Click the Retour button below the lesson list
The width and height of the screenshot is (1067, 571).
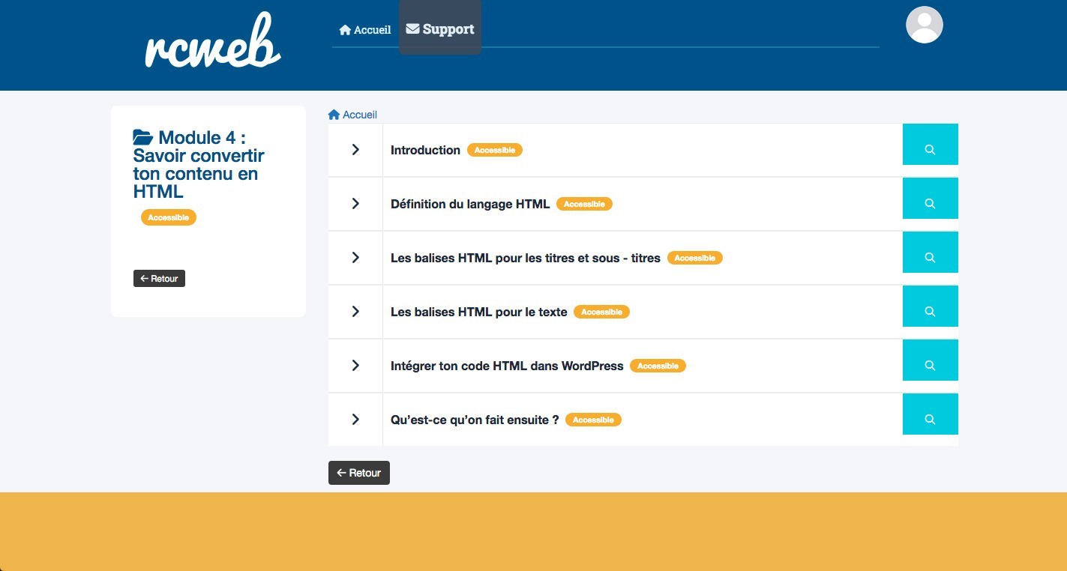point(359,473)
